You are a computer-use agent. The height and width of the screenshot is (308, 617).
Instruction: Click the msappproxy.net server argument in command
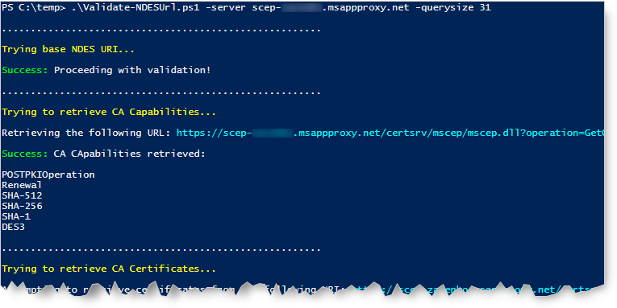coord(331,7)
